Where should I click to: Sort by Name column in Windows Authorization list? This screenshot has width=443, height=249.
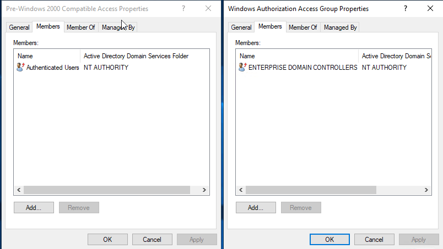[297, 56]
